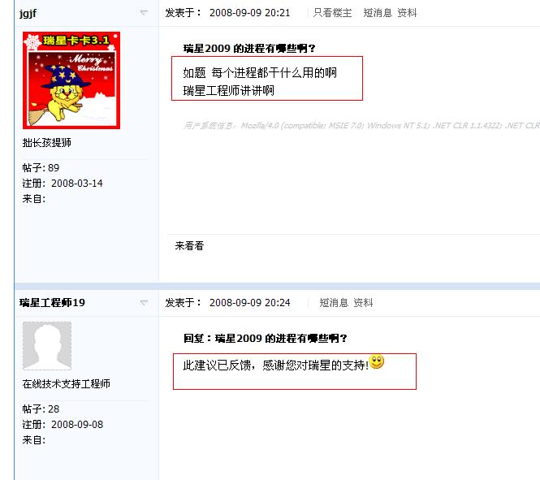Open dropdown arrow beside username jgjf
The width and height of the screenshot is (540, 480).
[x=144, y=13]
